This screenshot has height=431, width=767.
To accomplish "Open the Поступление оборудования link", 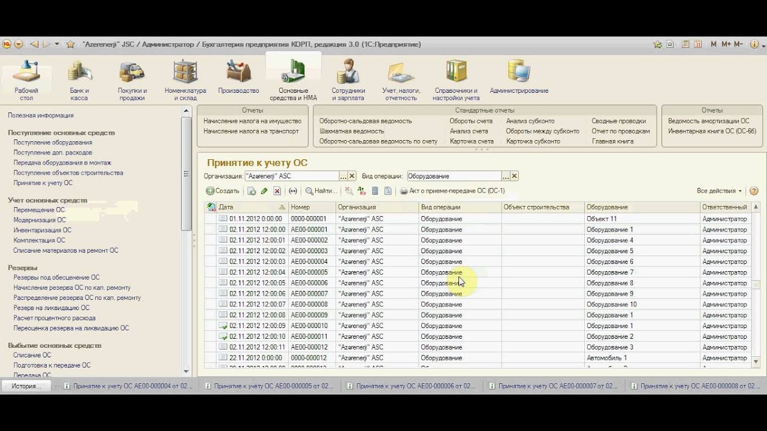I will [53, 142].
